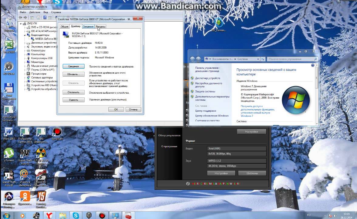The image size is (357, 219).
Task: Open Диспетчер устройств link in System window
Action: point(207,78)
